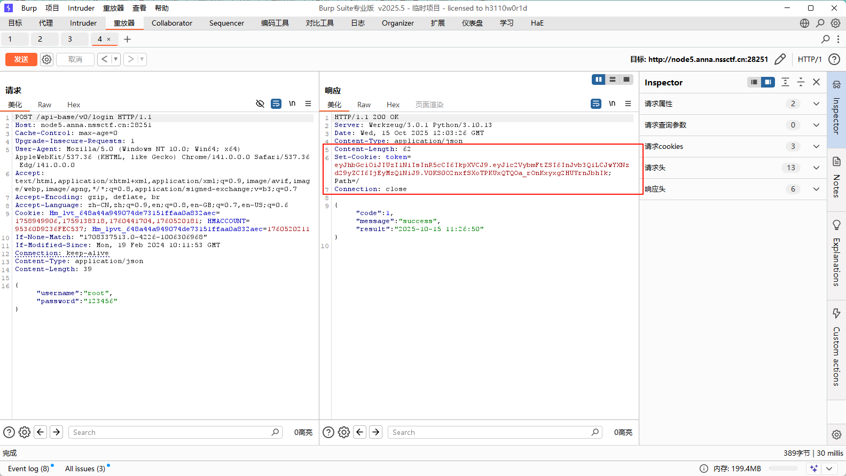This screenshot has height=476, width=846.
Task: Go to previous request with back arrow
Action: (x=105, y=59)
